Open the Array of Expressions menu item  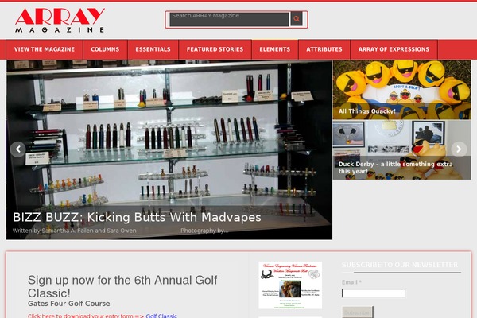394,49
